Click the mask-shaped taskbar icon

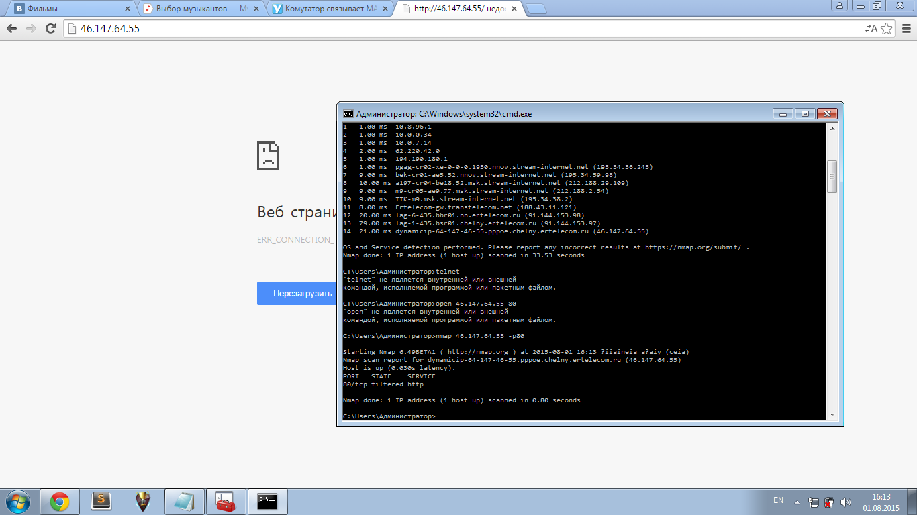[x=142, y=501]
